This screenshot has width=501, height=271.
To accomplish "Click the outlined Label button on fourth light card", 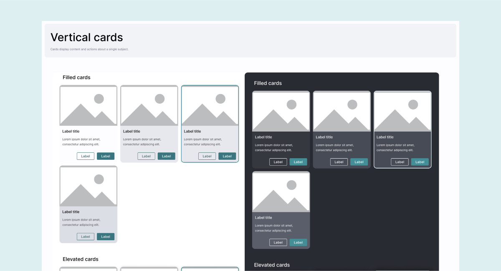I will click(x=85, y=236).
